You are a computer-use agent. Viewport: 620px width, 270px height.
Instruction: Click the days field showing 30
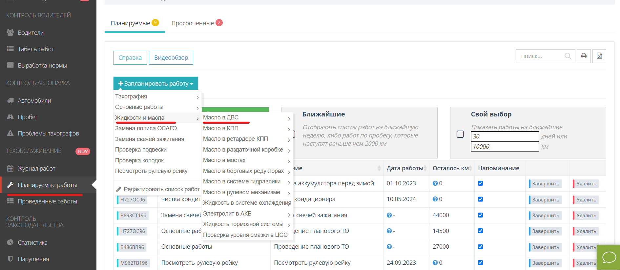click(x=505, y=136)
